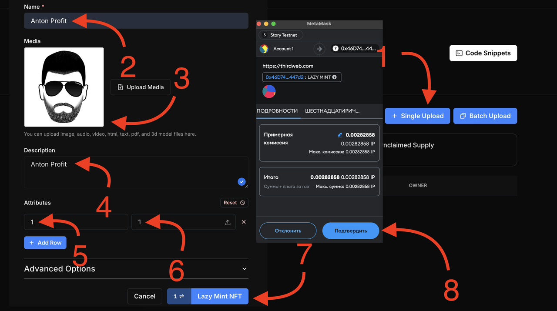Click the copy icon in Batch Upload

click(463, 116)
